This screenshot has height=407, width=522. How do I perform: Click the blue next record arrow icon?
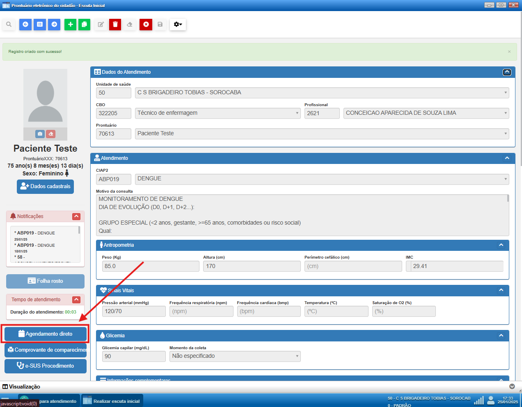coord(54,25)
